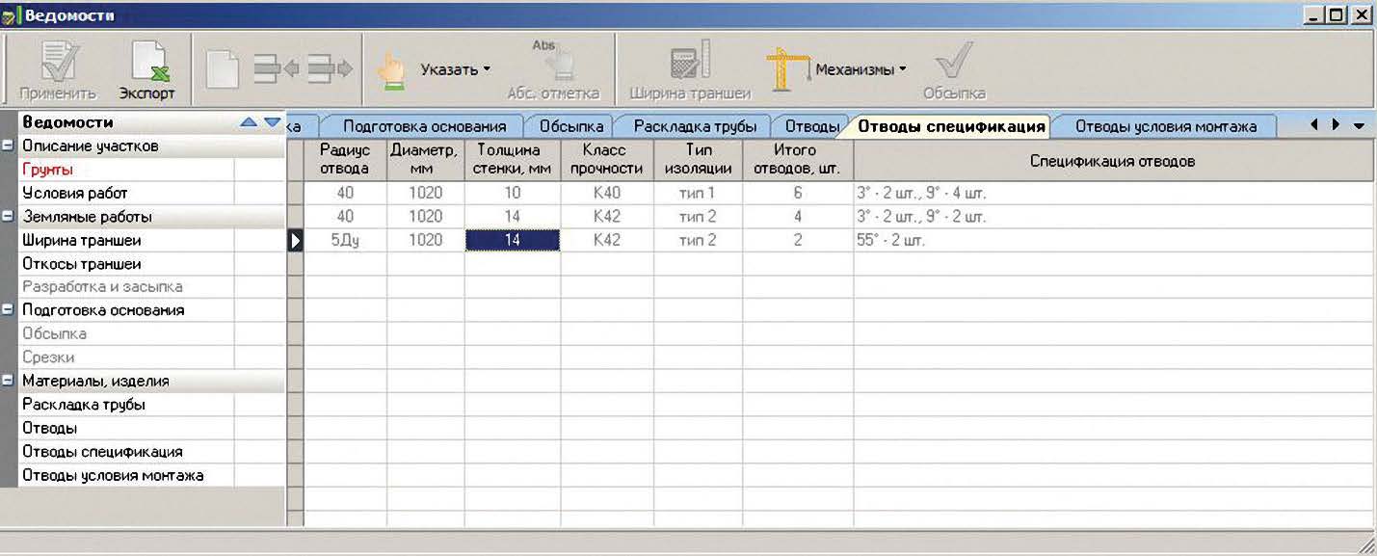Viewport: 1377px width, 556px height.
Task: Open the Указать dropdown arrow
Action: coord(487,69)
